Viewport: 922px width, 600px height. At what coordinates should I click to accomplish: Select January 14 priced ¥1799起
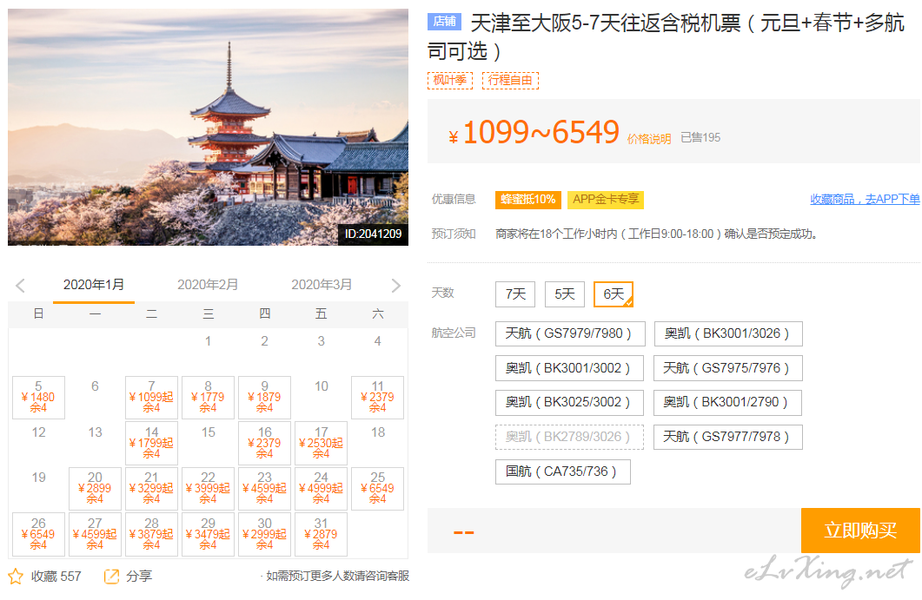(152, 443)
